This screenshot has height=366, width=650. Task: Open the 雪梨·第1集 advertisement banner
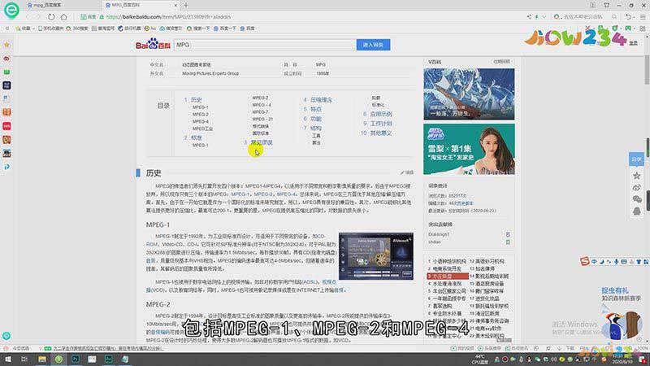click(469, 149)
